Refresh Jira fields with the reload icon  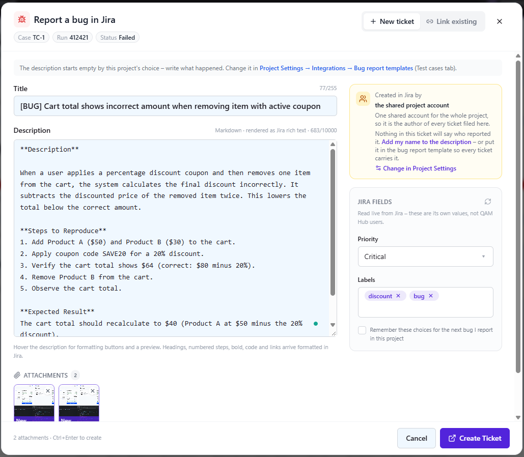(x=487, y=202)
